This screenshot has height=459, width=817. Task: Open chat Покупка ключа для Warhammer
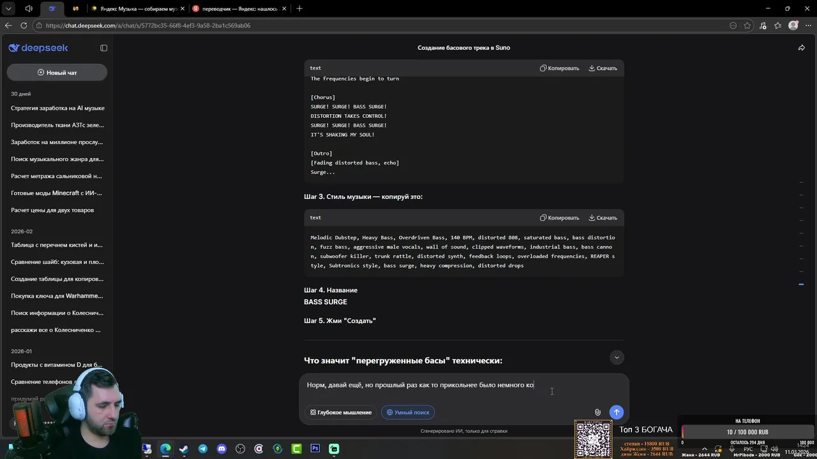click(x=57, y=296)
